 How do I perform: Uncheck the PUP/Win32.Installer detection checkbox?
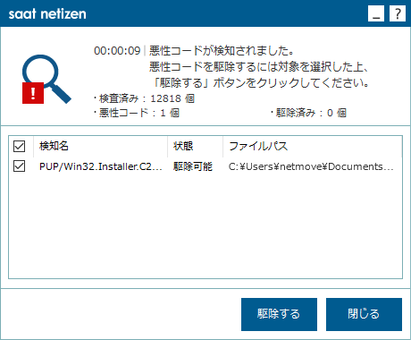[19, 166]
